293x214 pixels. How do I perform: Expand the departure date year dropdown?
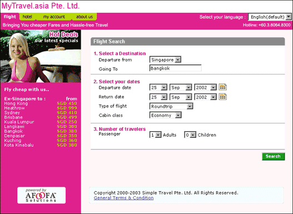(x=205, y=87)
